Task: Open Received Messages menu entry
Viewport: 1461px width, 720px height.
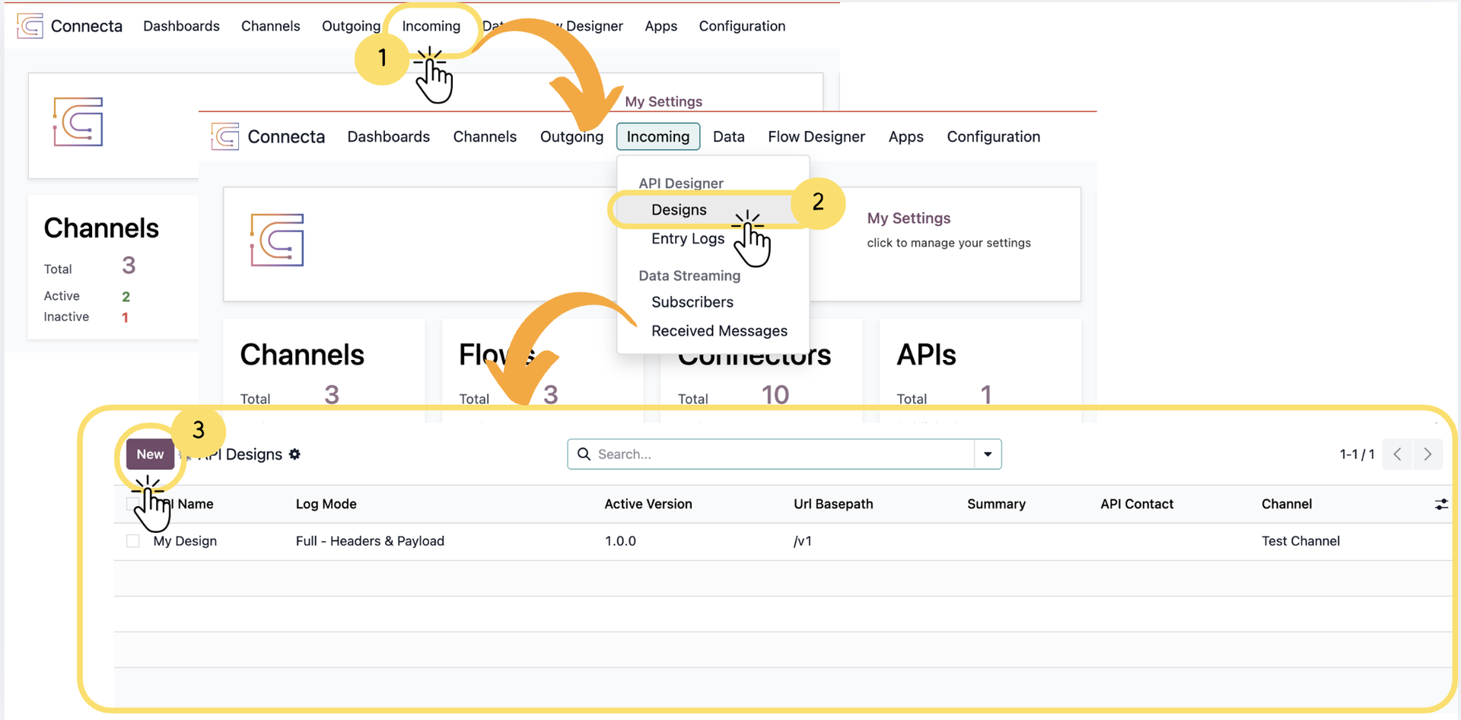Action: (718, 331)
